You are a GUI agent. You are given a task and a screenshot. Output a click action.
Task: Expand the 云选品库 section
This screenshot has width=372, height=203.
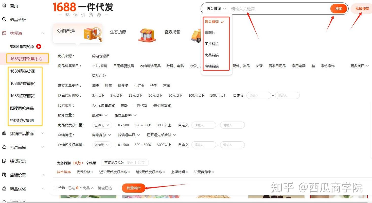tap(43, 147)
